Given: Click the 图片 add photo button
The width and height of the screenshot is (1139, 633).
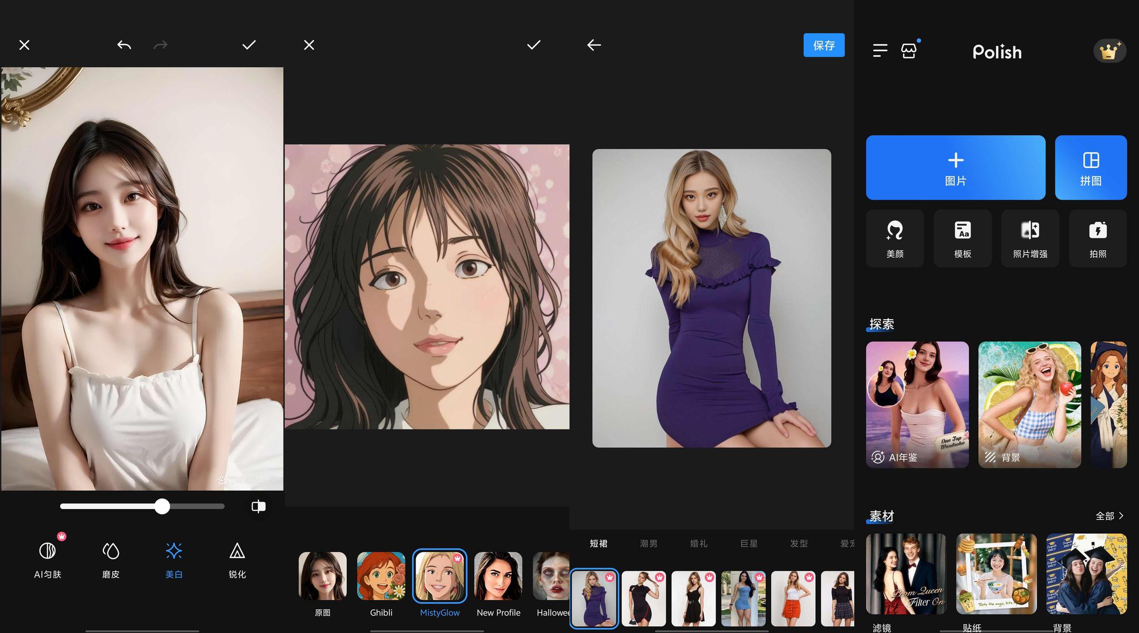Looking at the screenshot, I should (x=955, y=168).
